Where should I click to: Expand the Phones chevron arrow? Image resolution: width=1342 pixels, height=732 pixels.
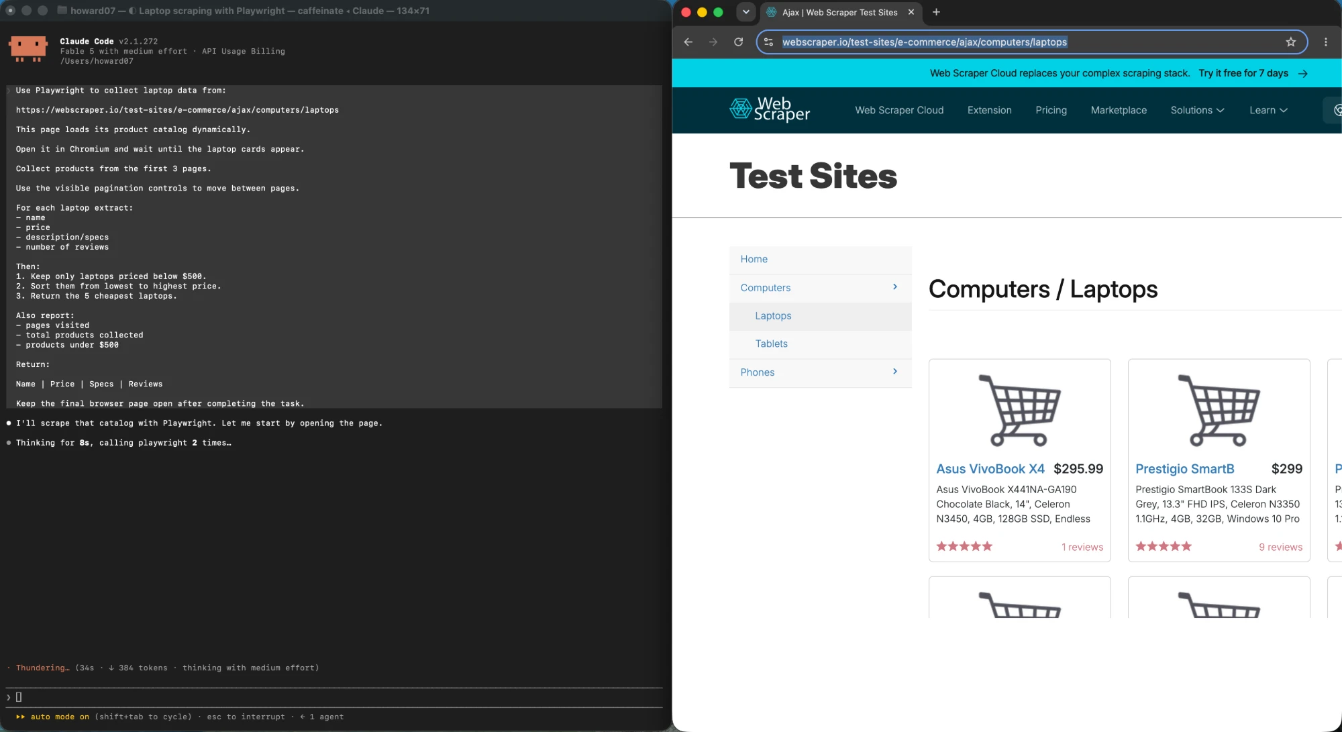[894, 372]
